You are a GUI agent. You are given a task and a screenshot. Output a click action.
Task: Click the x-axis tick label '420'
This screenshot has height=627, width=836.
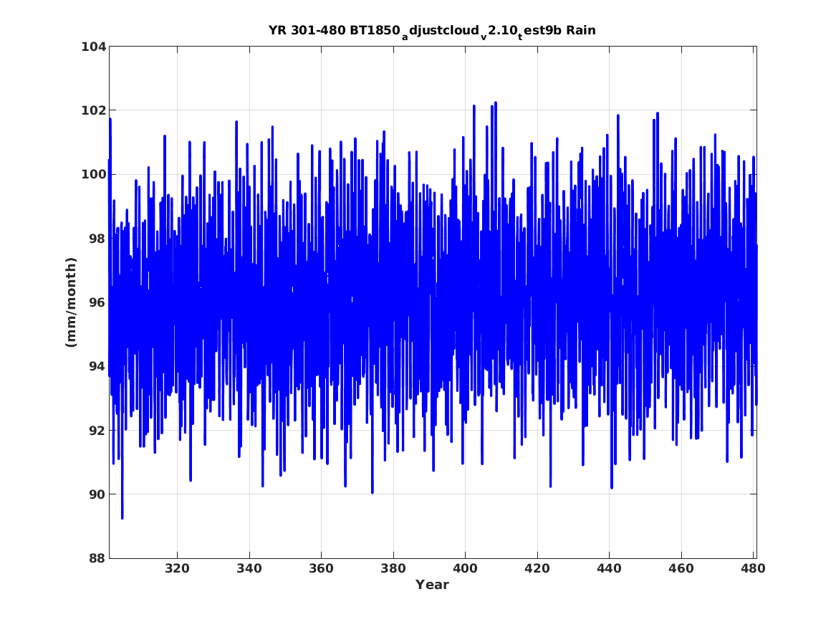(x=537, y=568)
